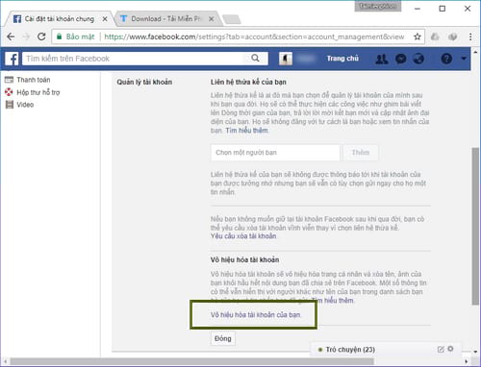Click the search magnifier icon
The width and height of the screenshot is (481, 367).
click(255, 59)
